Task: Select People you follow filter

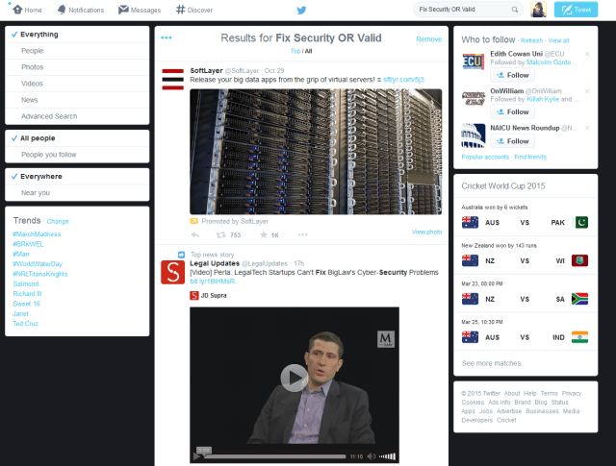Action: (77, 155)
